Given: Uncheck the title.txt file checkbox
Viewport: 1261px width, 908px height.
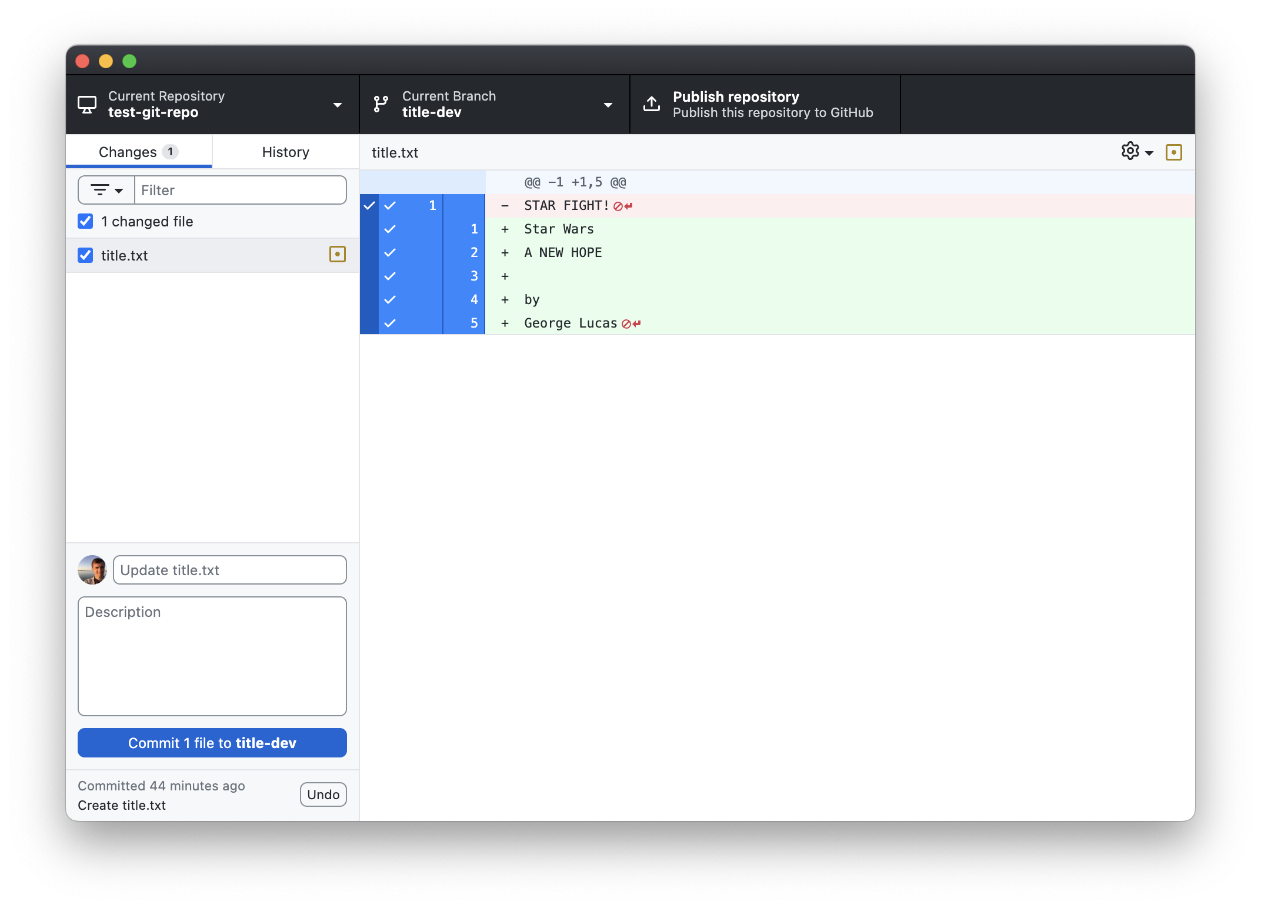Looking at the screenshot, I should 85,255.
